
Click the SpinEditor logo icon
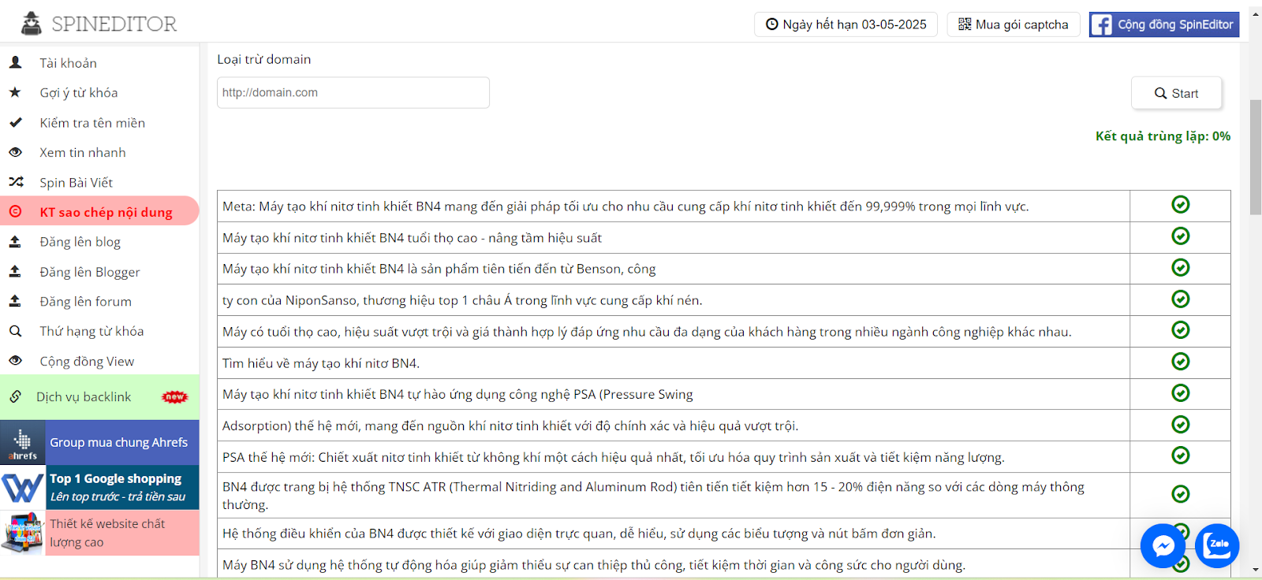pos(32,24)
